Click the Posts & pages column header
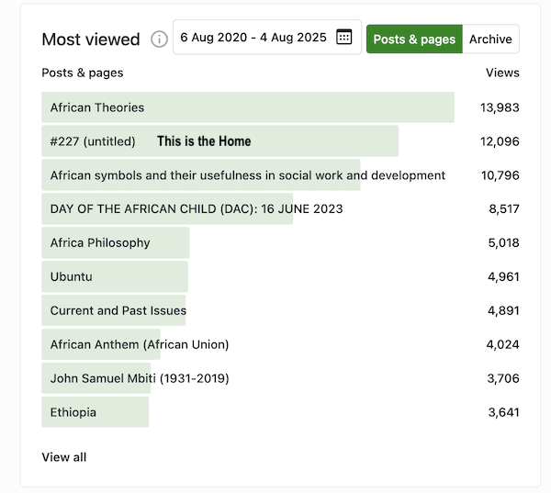The height and width of the screenshot is (493, 551). [83, 73]
